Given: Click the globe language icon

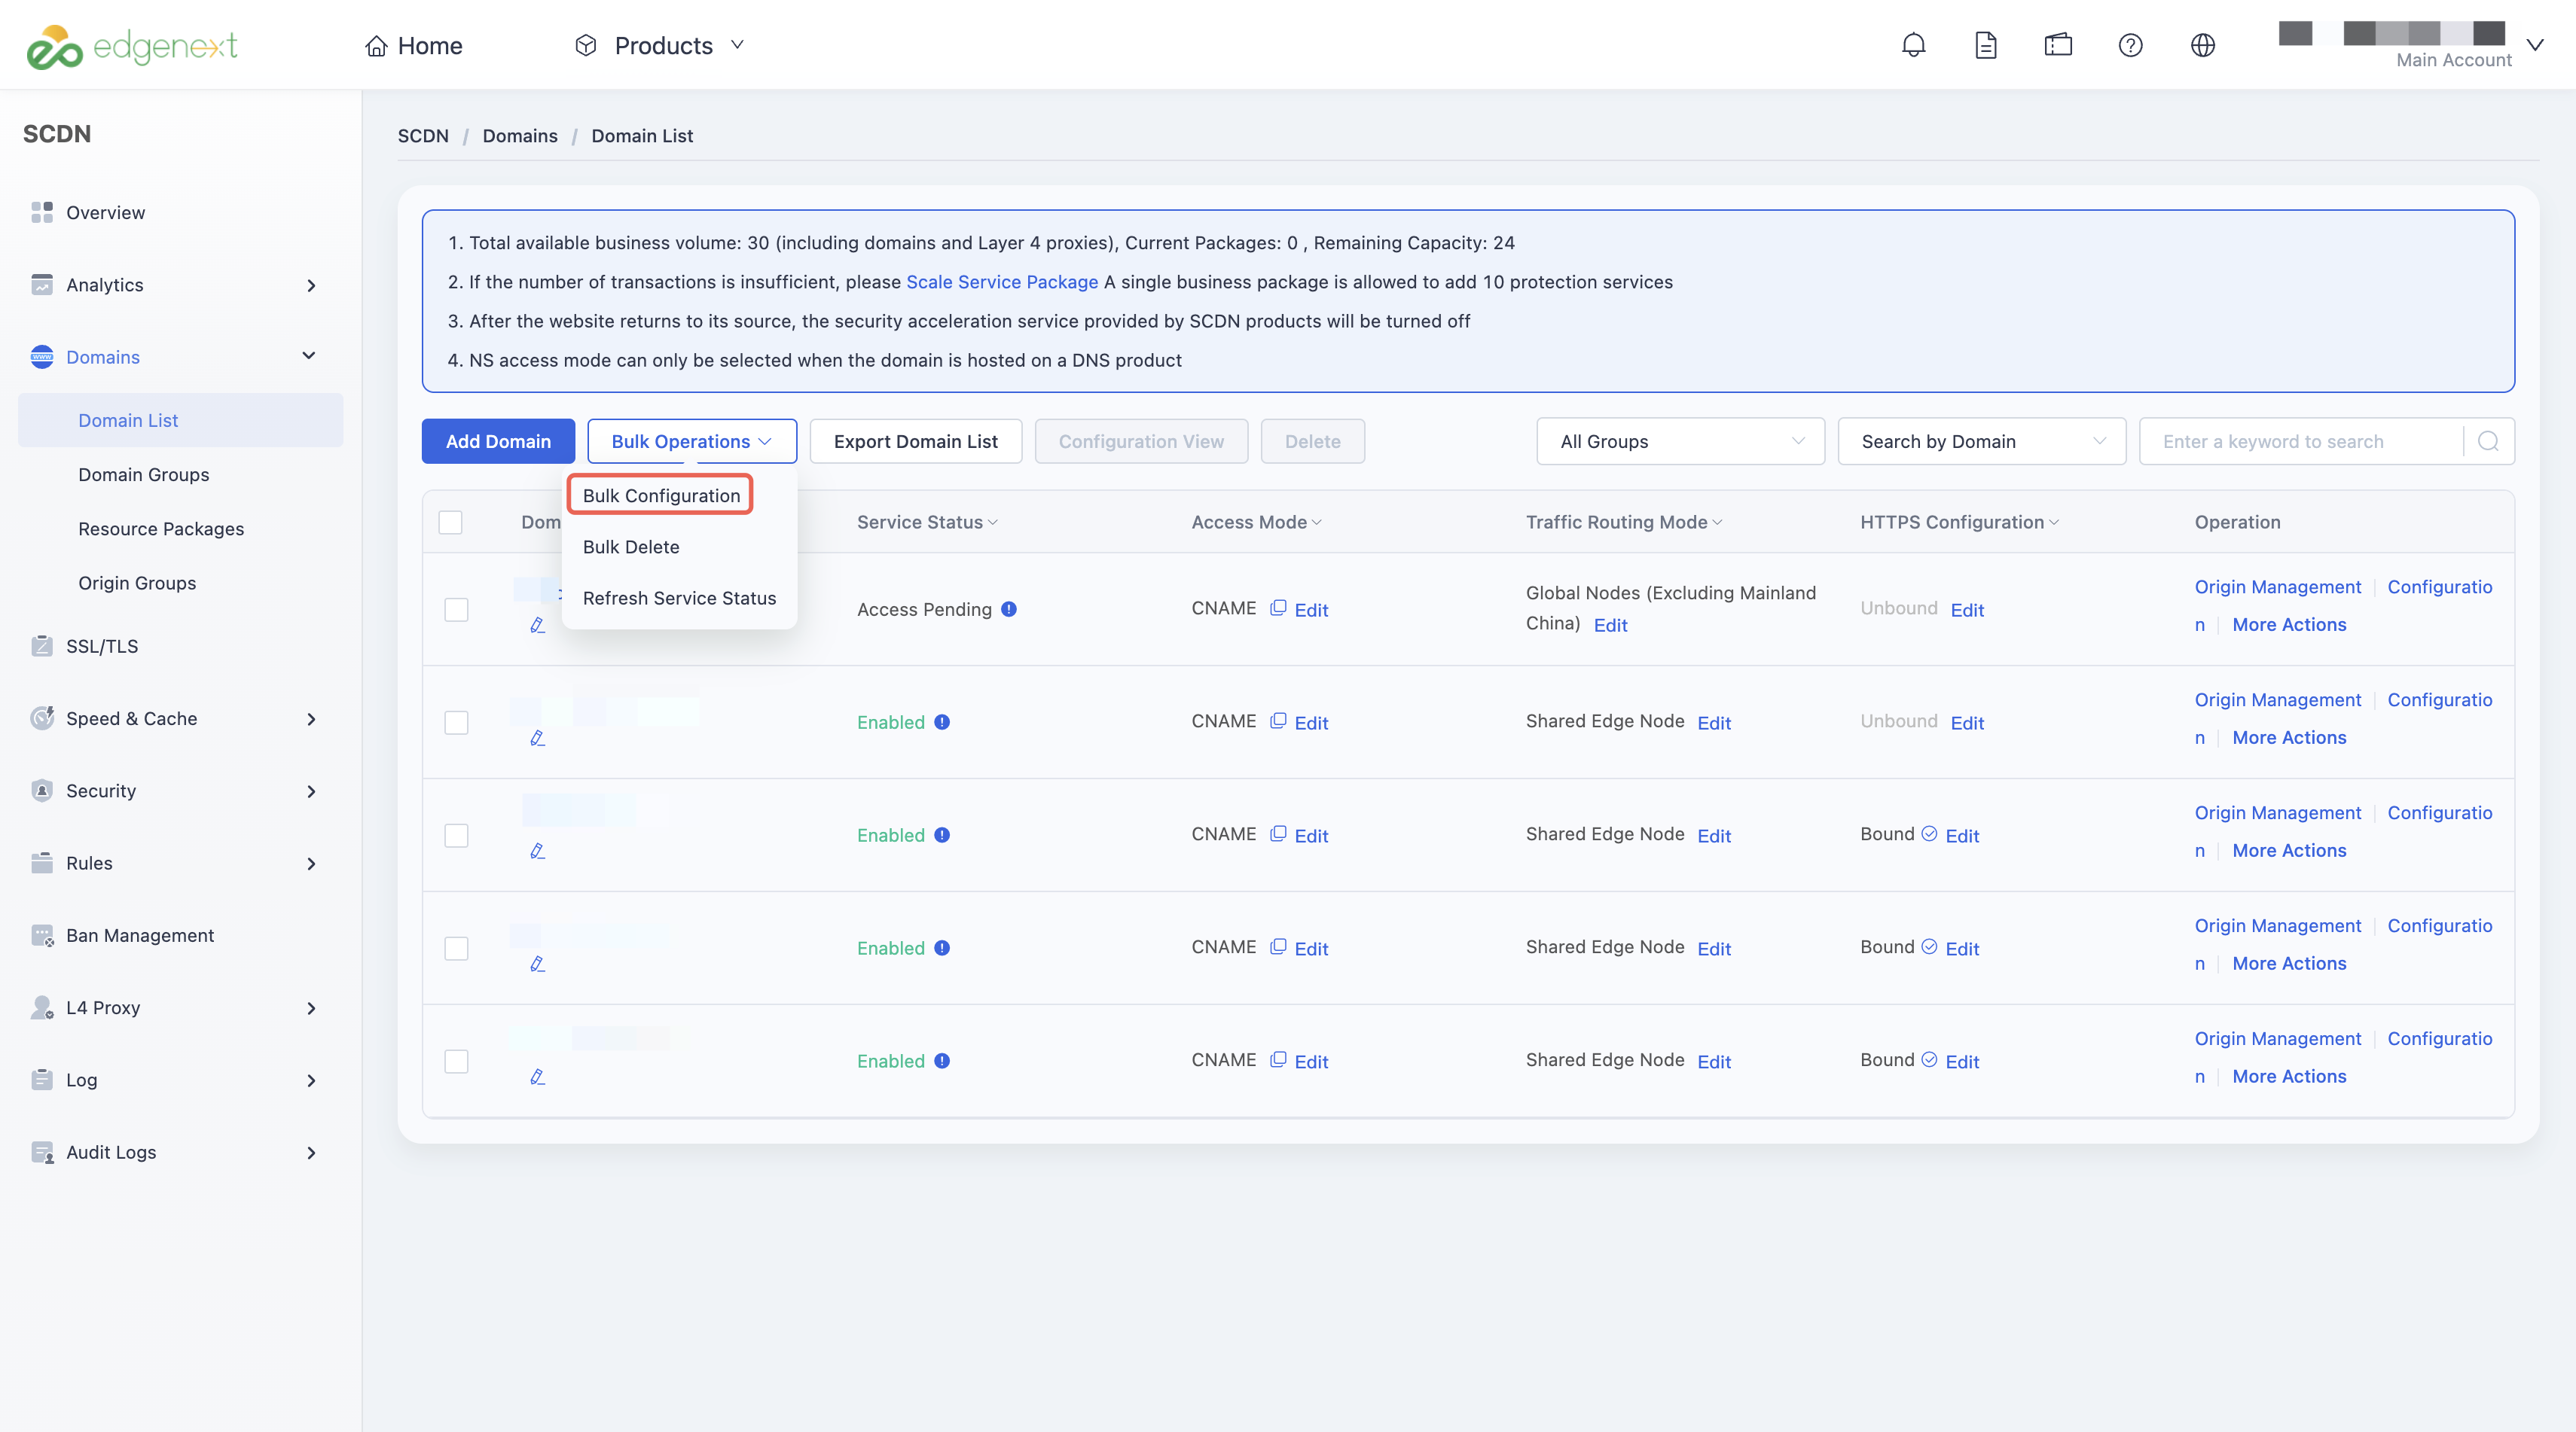Looking at the screenshot, I should tap(2202, 45).
